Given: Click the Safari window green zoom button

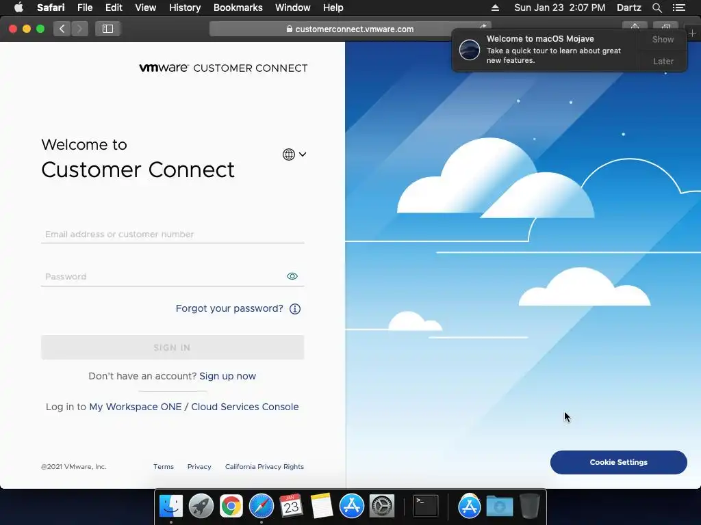Looking at the screenshot, I should tap(40, 29).
